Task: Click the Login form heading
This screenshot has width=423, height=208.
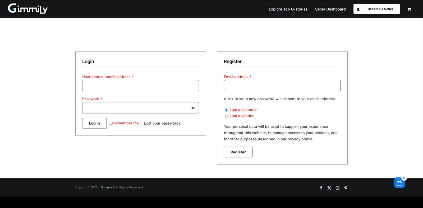Action: (88, 62)
